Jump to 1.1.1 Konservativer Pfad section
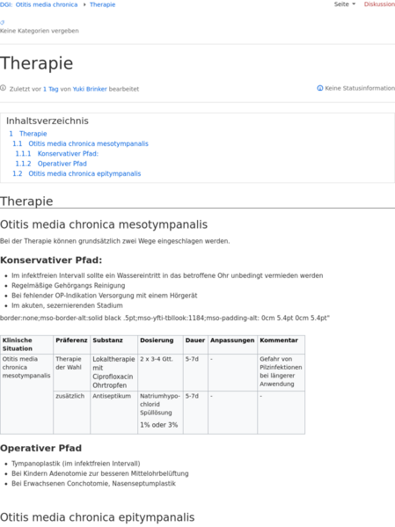 pos(57,154)
